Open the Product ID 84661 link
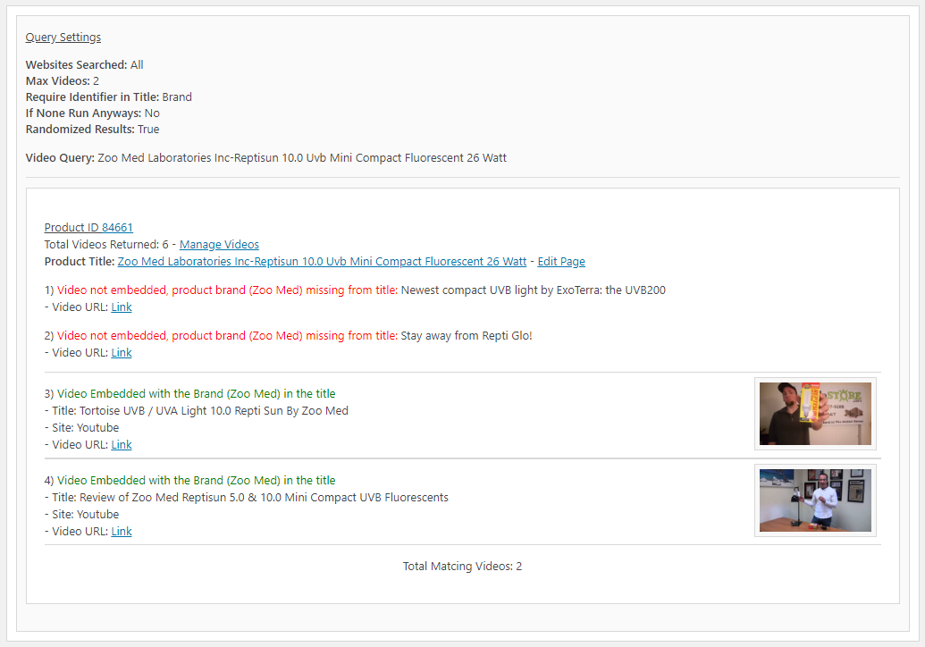The image size is (925, 647). coord(88,228)
